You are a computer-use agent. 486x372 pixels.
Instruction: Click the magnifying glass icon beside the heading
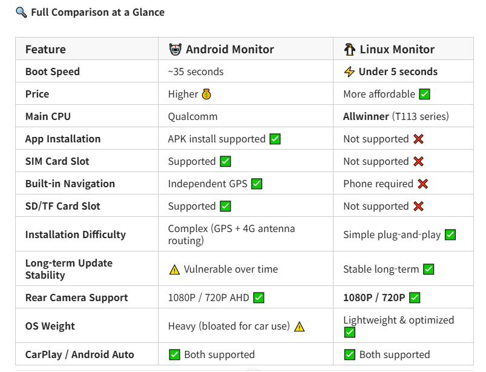coord(21,12)
